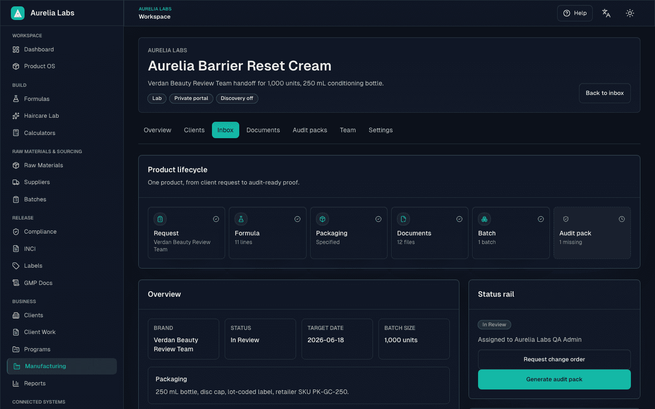
Task: Click the Aurelia Barrier Reset Cream title
Action: 240,66
